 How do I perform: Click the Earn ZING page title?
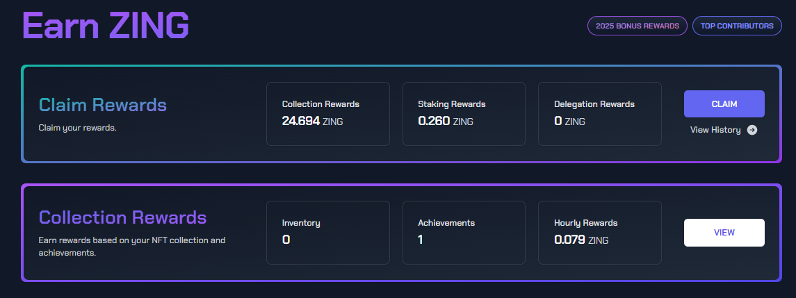(106, 26)
